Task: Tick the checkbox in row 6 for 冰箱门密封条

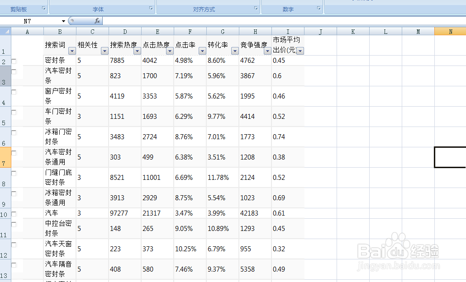Action: (x=14, y=133)
